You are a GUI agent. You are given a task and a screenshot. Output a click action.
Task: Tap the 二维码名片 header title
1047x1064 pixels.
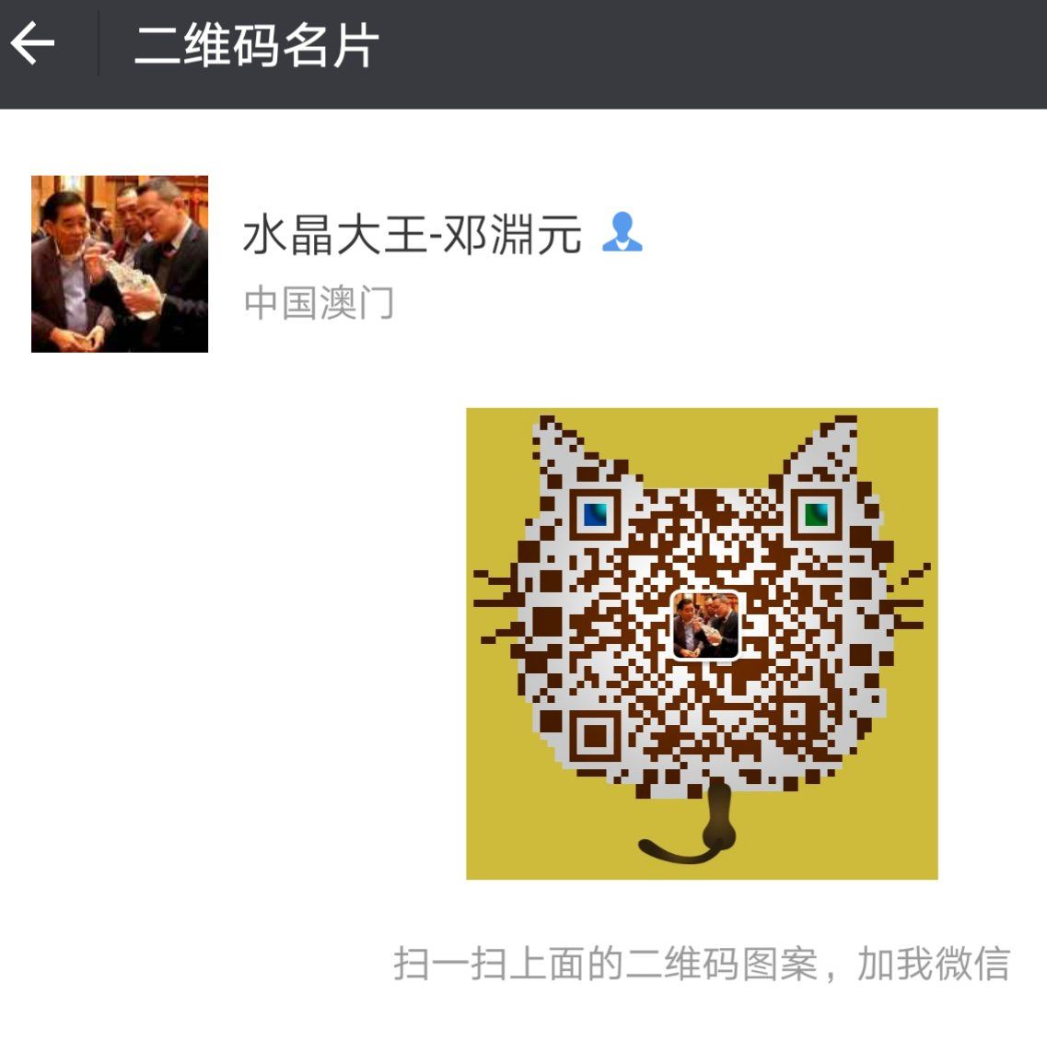pos(256,45)
